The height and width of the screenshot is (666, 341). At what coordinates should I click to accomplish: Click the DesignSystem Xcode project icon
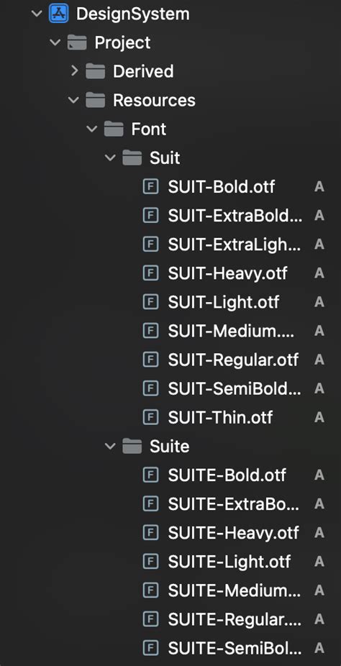click(58, 14)
